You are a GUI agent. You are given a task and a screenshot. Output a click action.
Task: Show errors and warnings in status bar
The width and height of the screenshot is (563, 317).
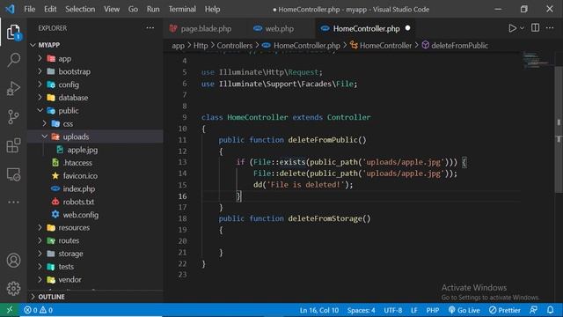coord(38,310)
